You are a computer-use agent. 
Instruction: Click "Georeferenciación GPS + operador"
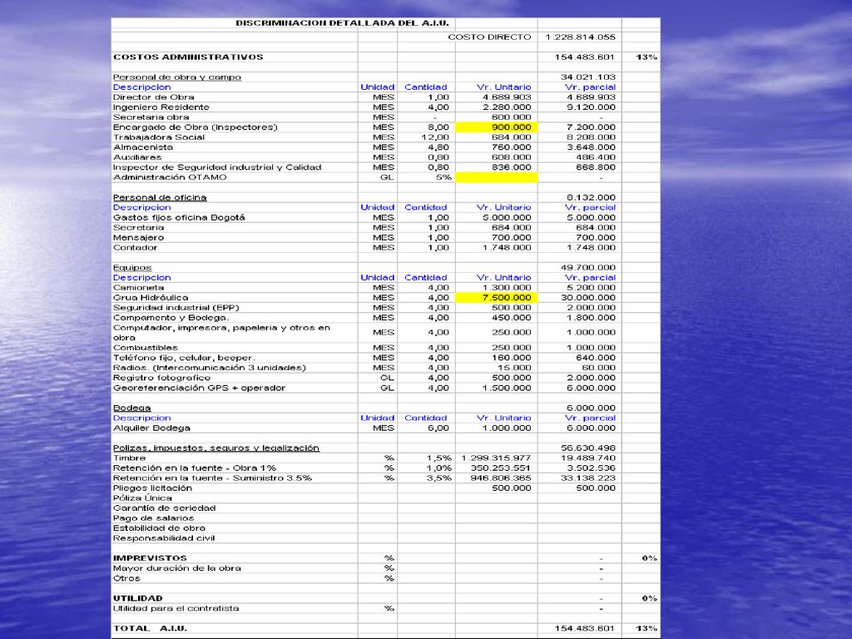tap(199, 388)
